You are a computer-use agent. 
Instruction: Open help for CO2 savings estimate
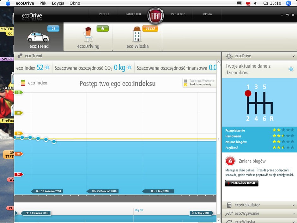(x=129, y=67)
